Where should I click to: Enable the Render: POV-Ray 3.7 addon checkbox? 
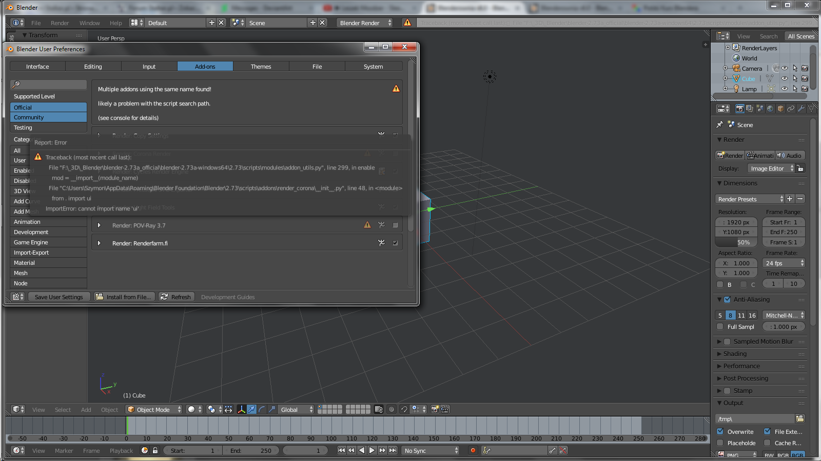coord(395,225)
